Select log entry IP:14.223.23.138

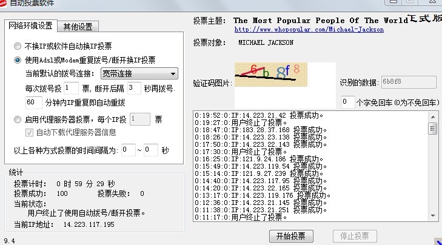coord(261,137)
